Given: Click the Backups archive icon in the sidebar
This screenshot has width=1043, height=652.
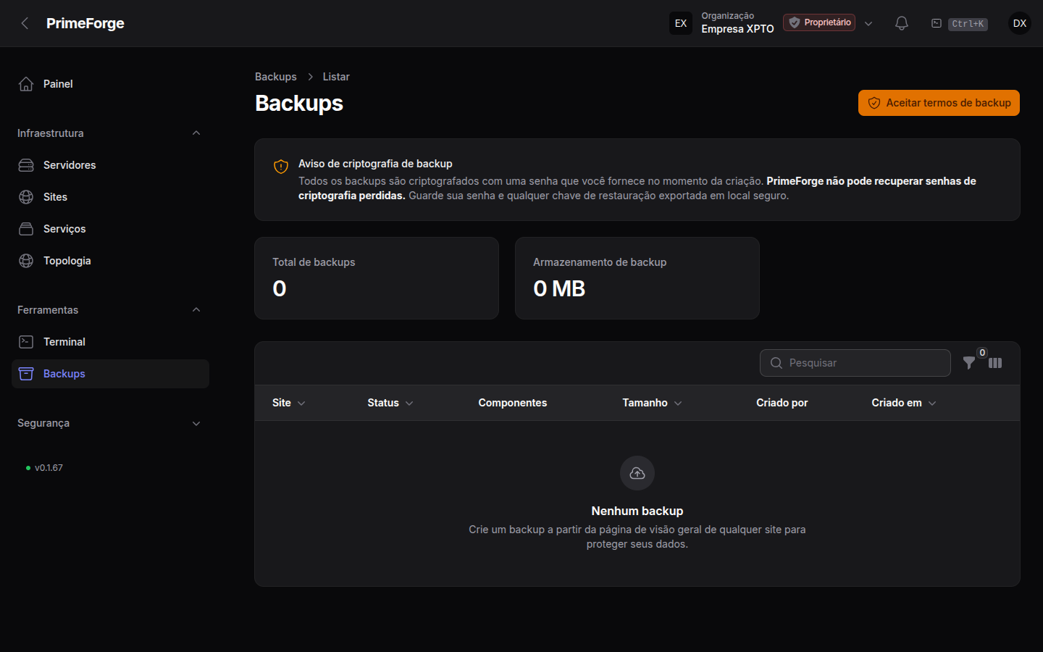Looking at the screenshot, I should (x=26, y=374).
